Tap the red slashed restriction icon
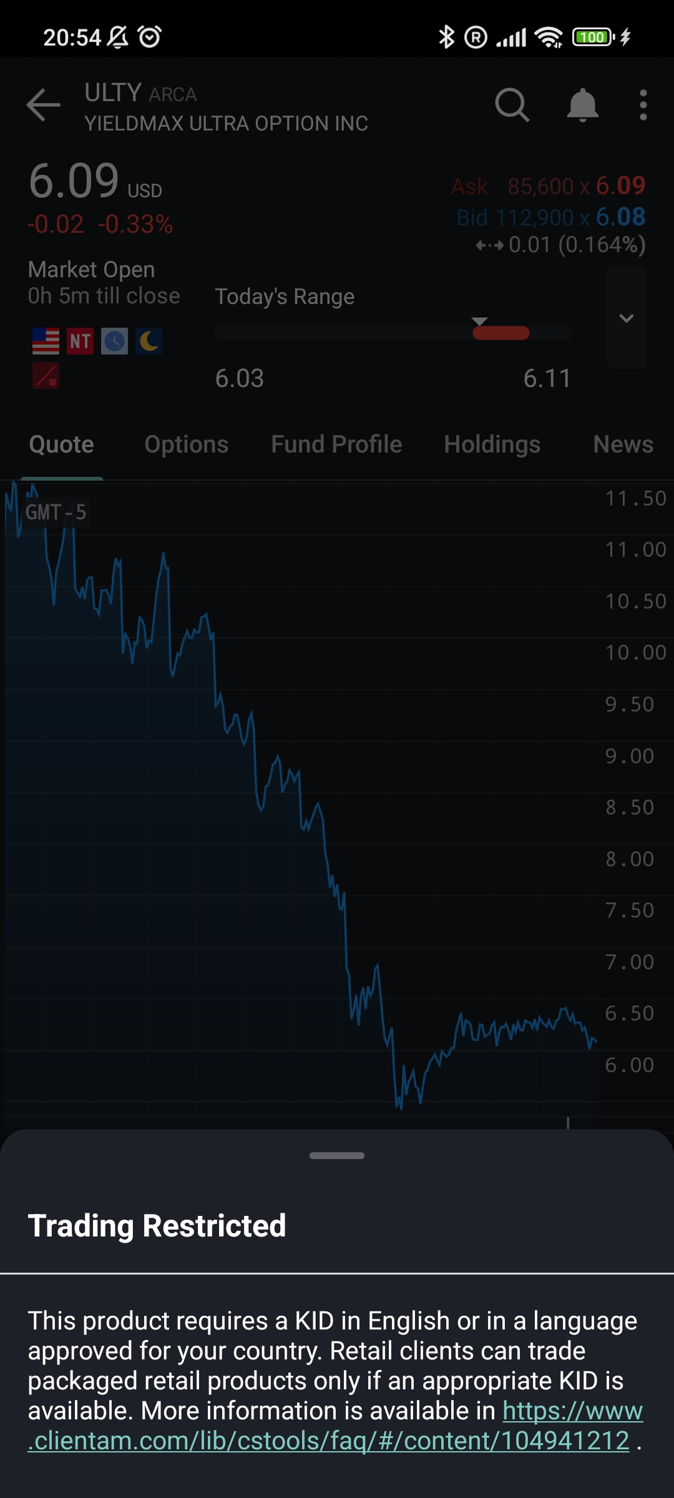Viewport: 674px width, 1498px height. click(46, 376)
